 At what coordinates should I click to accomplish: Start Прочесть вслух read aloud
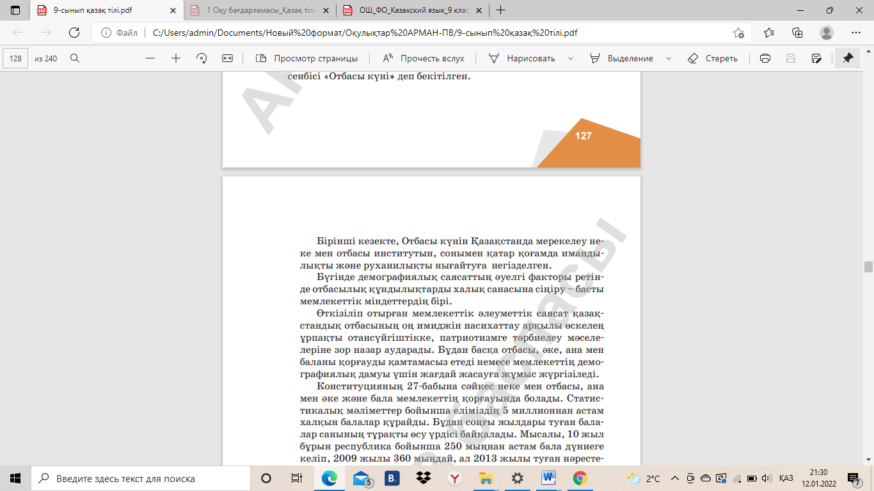424,58
